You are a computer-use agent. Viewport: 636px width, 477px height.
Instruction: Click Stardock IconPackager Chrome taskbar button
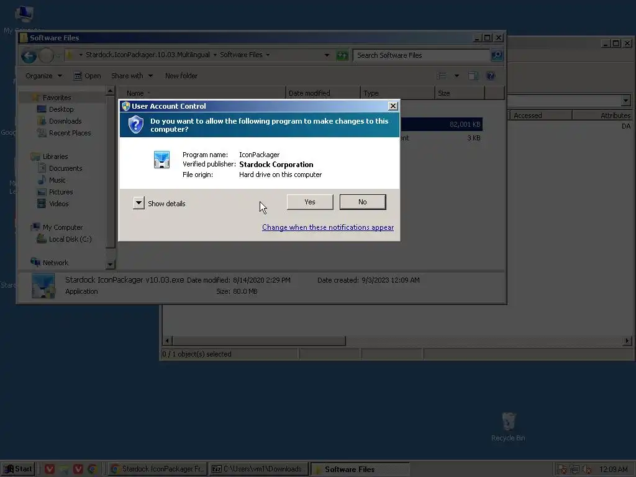click(x=158, y=470)
